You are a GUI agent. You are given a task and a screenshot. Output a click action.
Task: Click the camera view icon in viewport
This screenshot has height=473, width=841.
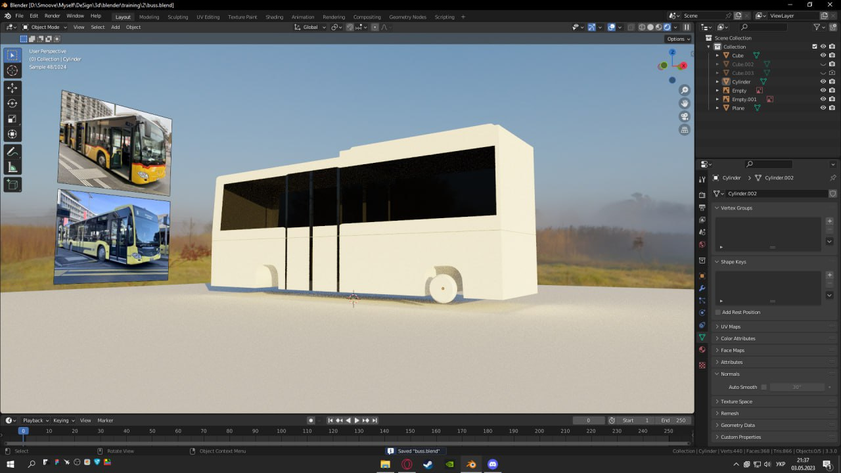685,116
